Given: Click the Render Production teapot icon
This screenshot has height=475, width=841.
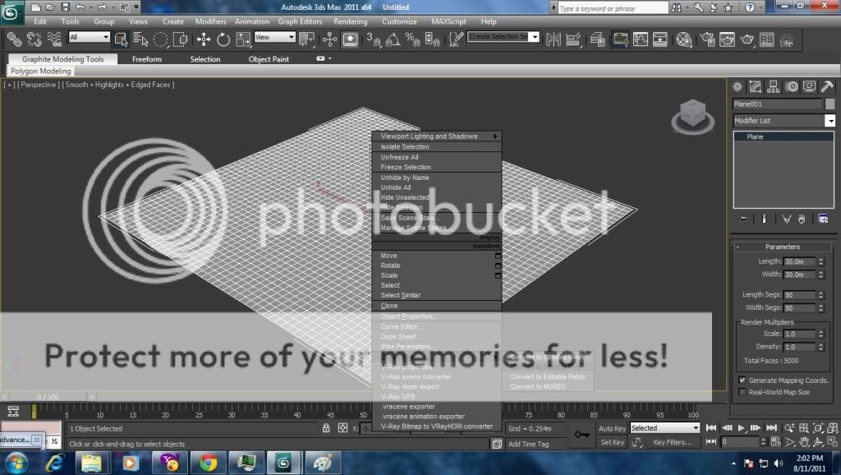Looking at the screenshot, I should click(x=747, y=39).
